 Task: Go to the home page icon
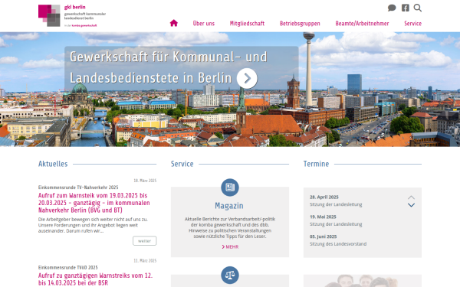pos(174,23)
